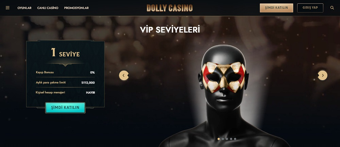340x147 pixels.
Task: Go to previous VIP level arrow
Action: coord(124,76)
